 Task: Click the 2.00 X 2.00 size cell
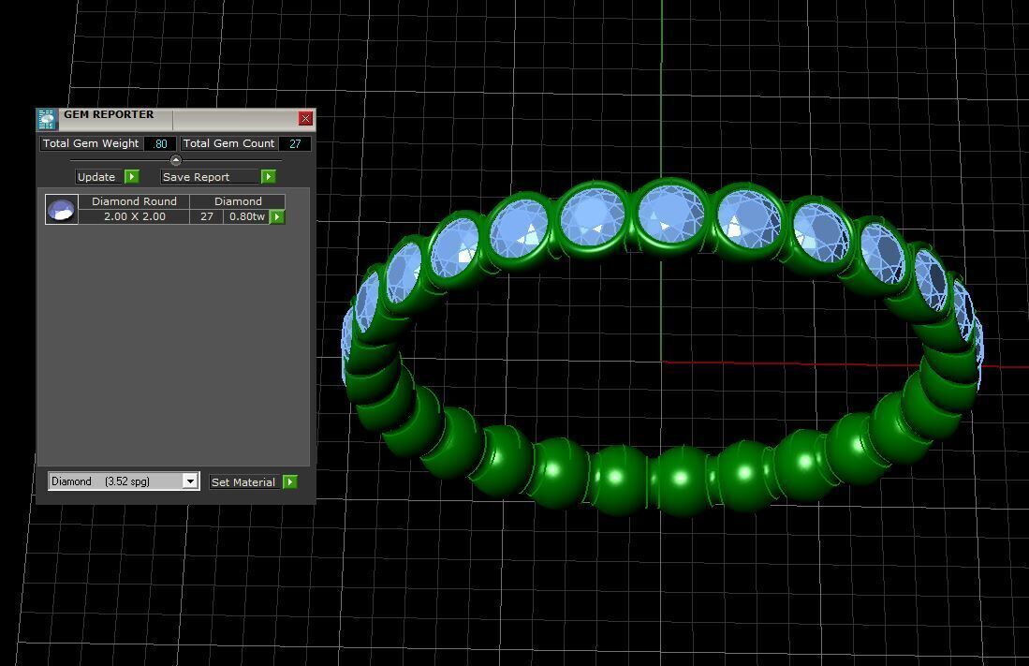[134, 216]
